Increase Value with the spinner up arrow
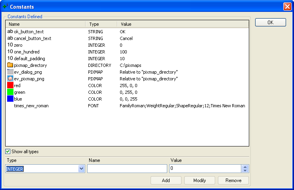Screen dimensions: 294x190 (x=245, y=167)
